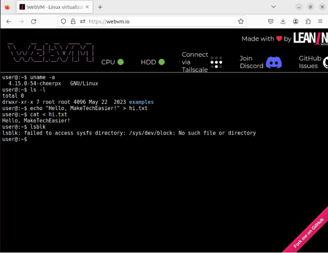Image resolution: width=328 pixels, height=253 pixels.
Task: Open the list all tabs dropdown
Action: click(x=273, y=7)
